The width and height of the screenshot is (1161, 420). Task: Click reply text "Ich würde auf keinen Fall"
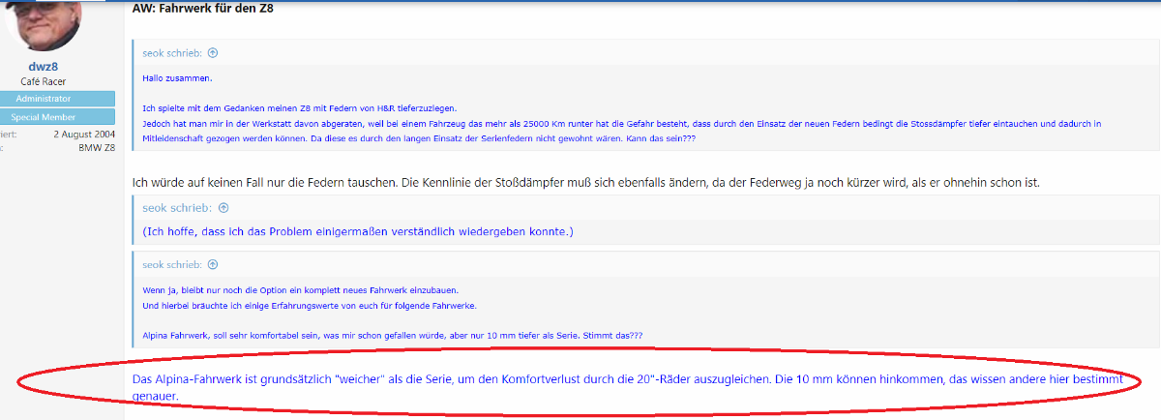pos(584,182)
